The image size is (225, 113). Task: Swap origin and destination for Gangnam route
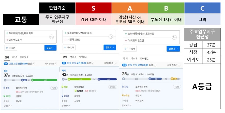coord(52,37)
